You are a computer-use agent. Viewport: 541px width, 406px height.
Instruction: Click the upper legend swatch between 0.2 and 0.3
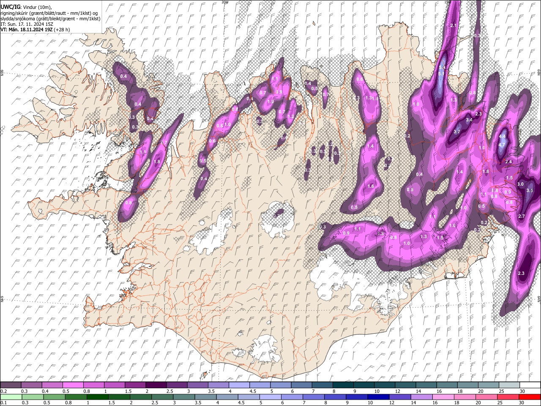tap(11, 385)
